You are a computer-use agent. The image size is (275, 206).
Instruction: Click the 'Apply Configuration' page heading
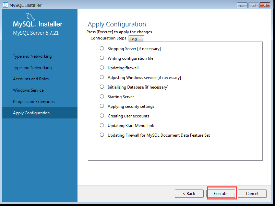[117, 24]
